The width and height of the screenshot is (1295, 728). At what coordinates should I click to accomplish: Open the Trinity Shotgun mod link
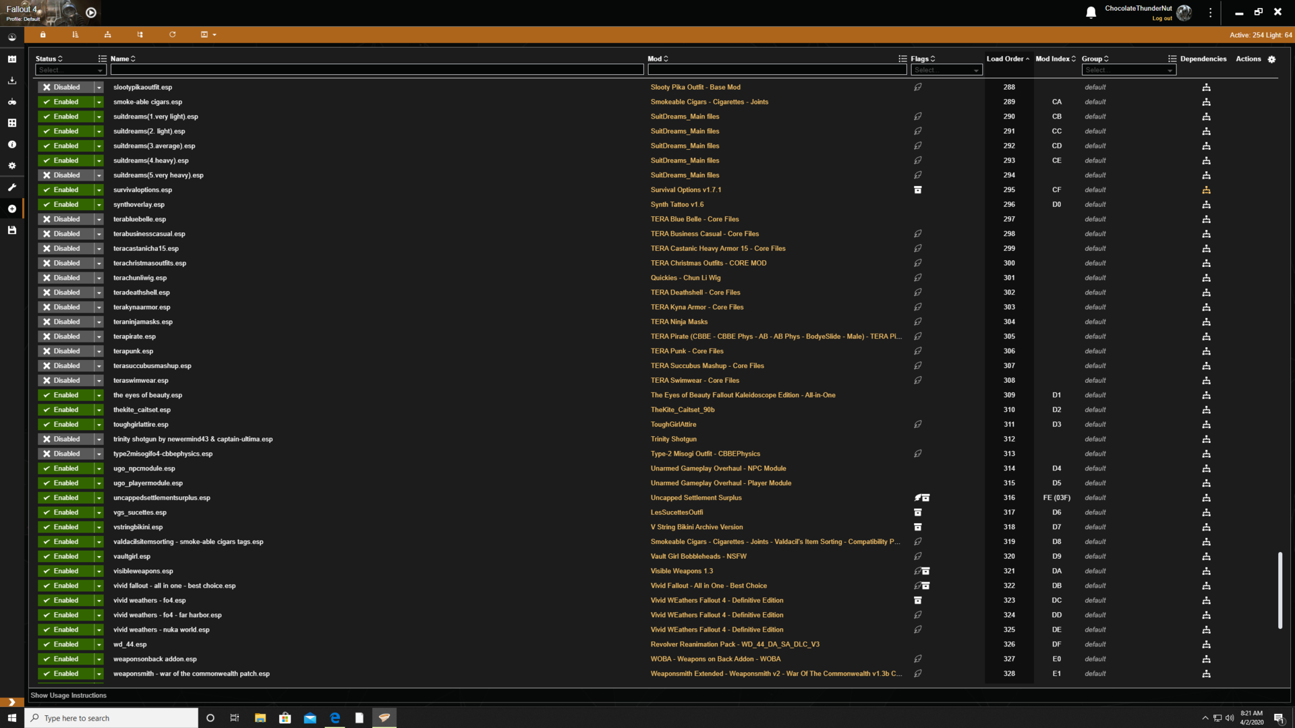673,439
